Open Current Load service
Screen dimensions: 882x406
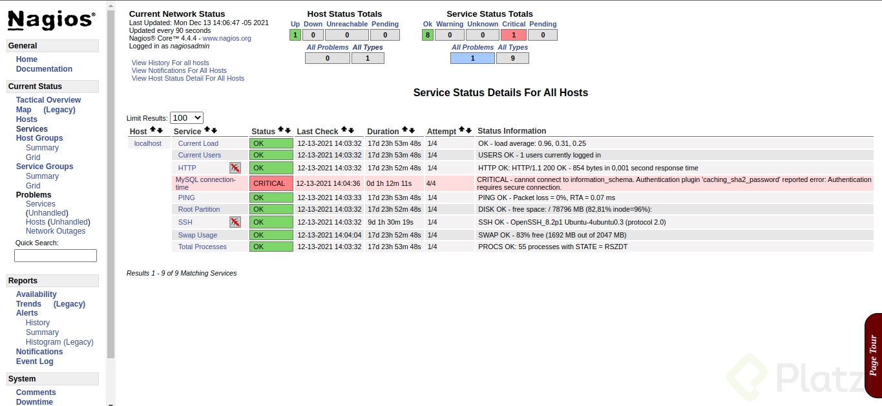pyautogui.click(x=198, y=143)
